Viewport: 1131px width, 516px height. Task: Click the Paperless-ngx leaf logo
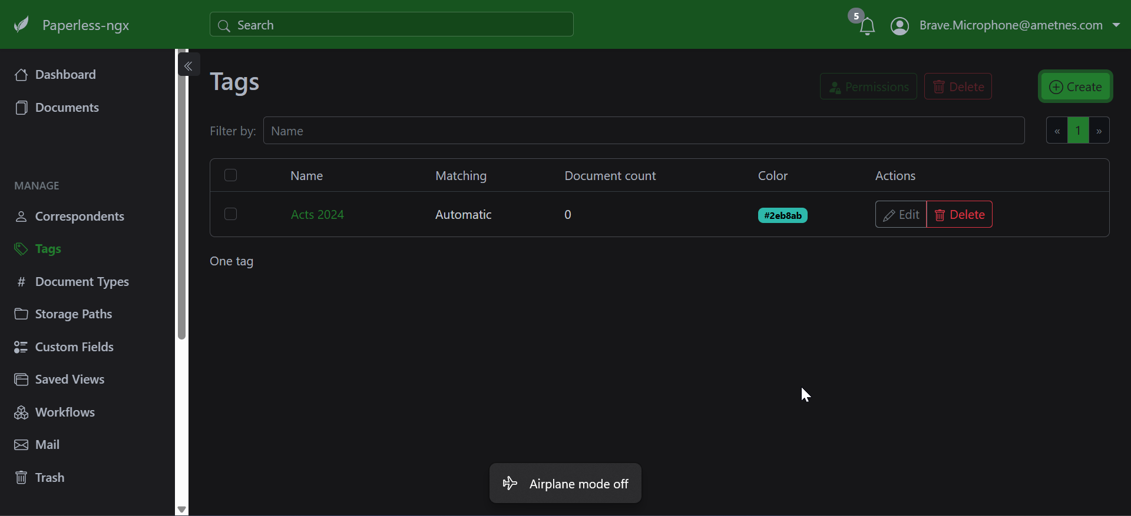click(x=22, y=25)
